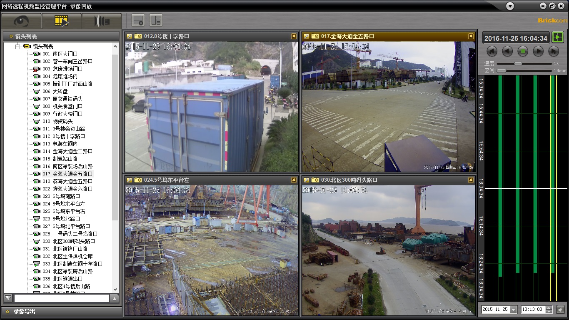The height and width of the screenshot is (320, 569).
Task: Click the reverse play button
Action: pos(507,51)
